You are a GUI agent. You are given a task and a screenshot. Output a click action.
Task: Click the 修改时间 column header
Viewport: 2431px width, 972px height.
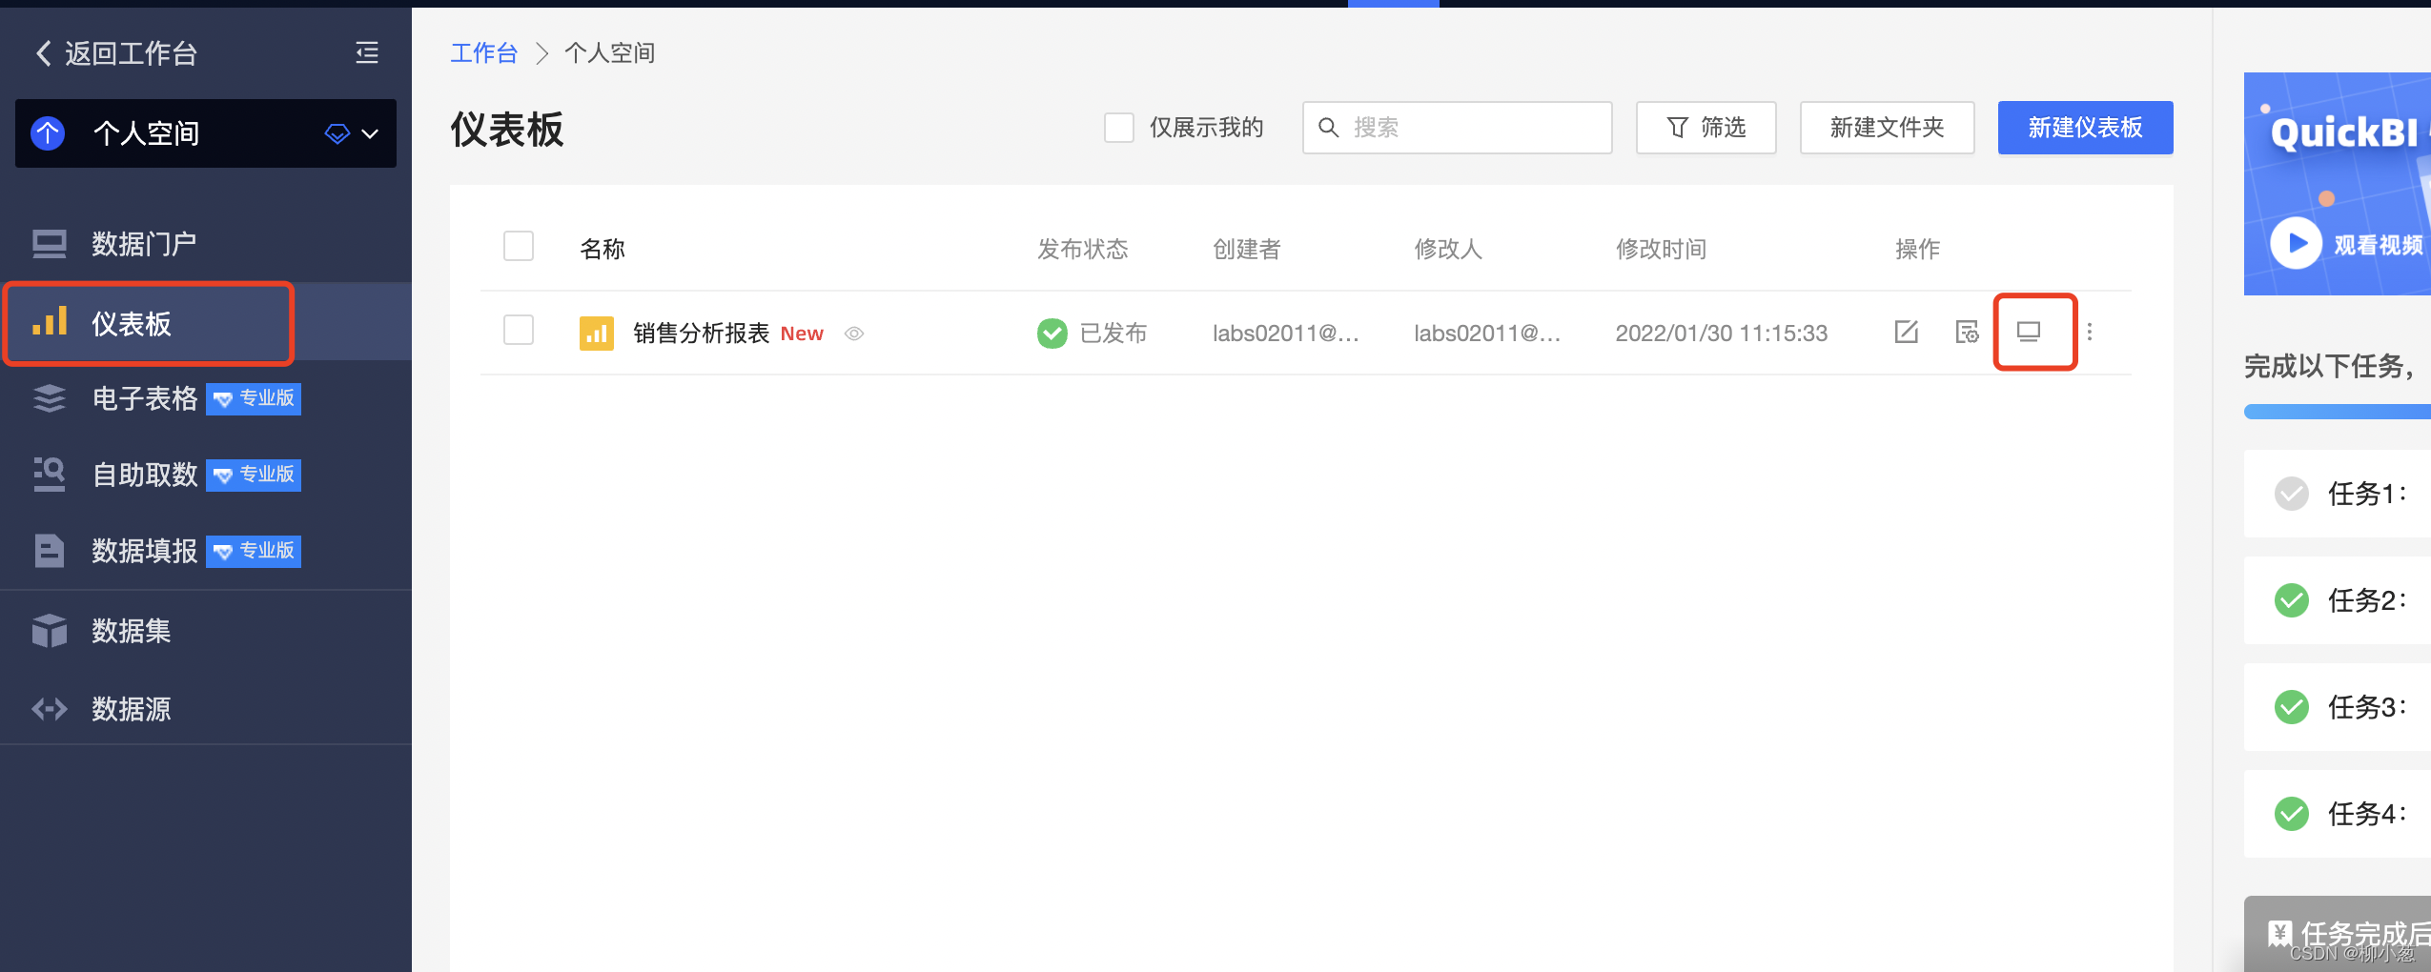[x=1661, y=250]
